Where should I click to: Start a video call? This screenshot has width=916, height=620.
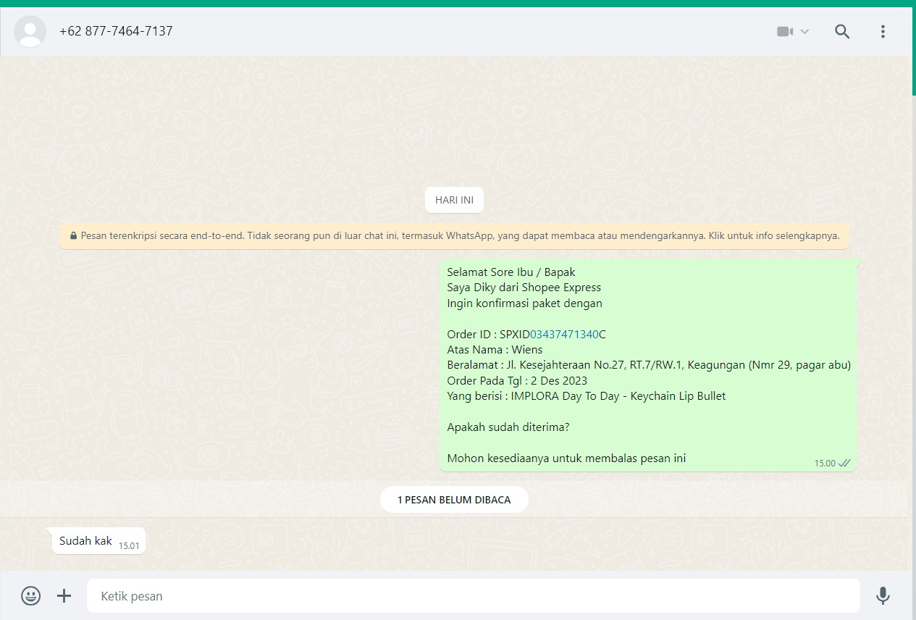point(785,31)
